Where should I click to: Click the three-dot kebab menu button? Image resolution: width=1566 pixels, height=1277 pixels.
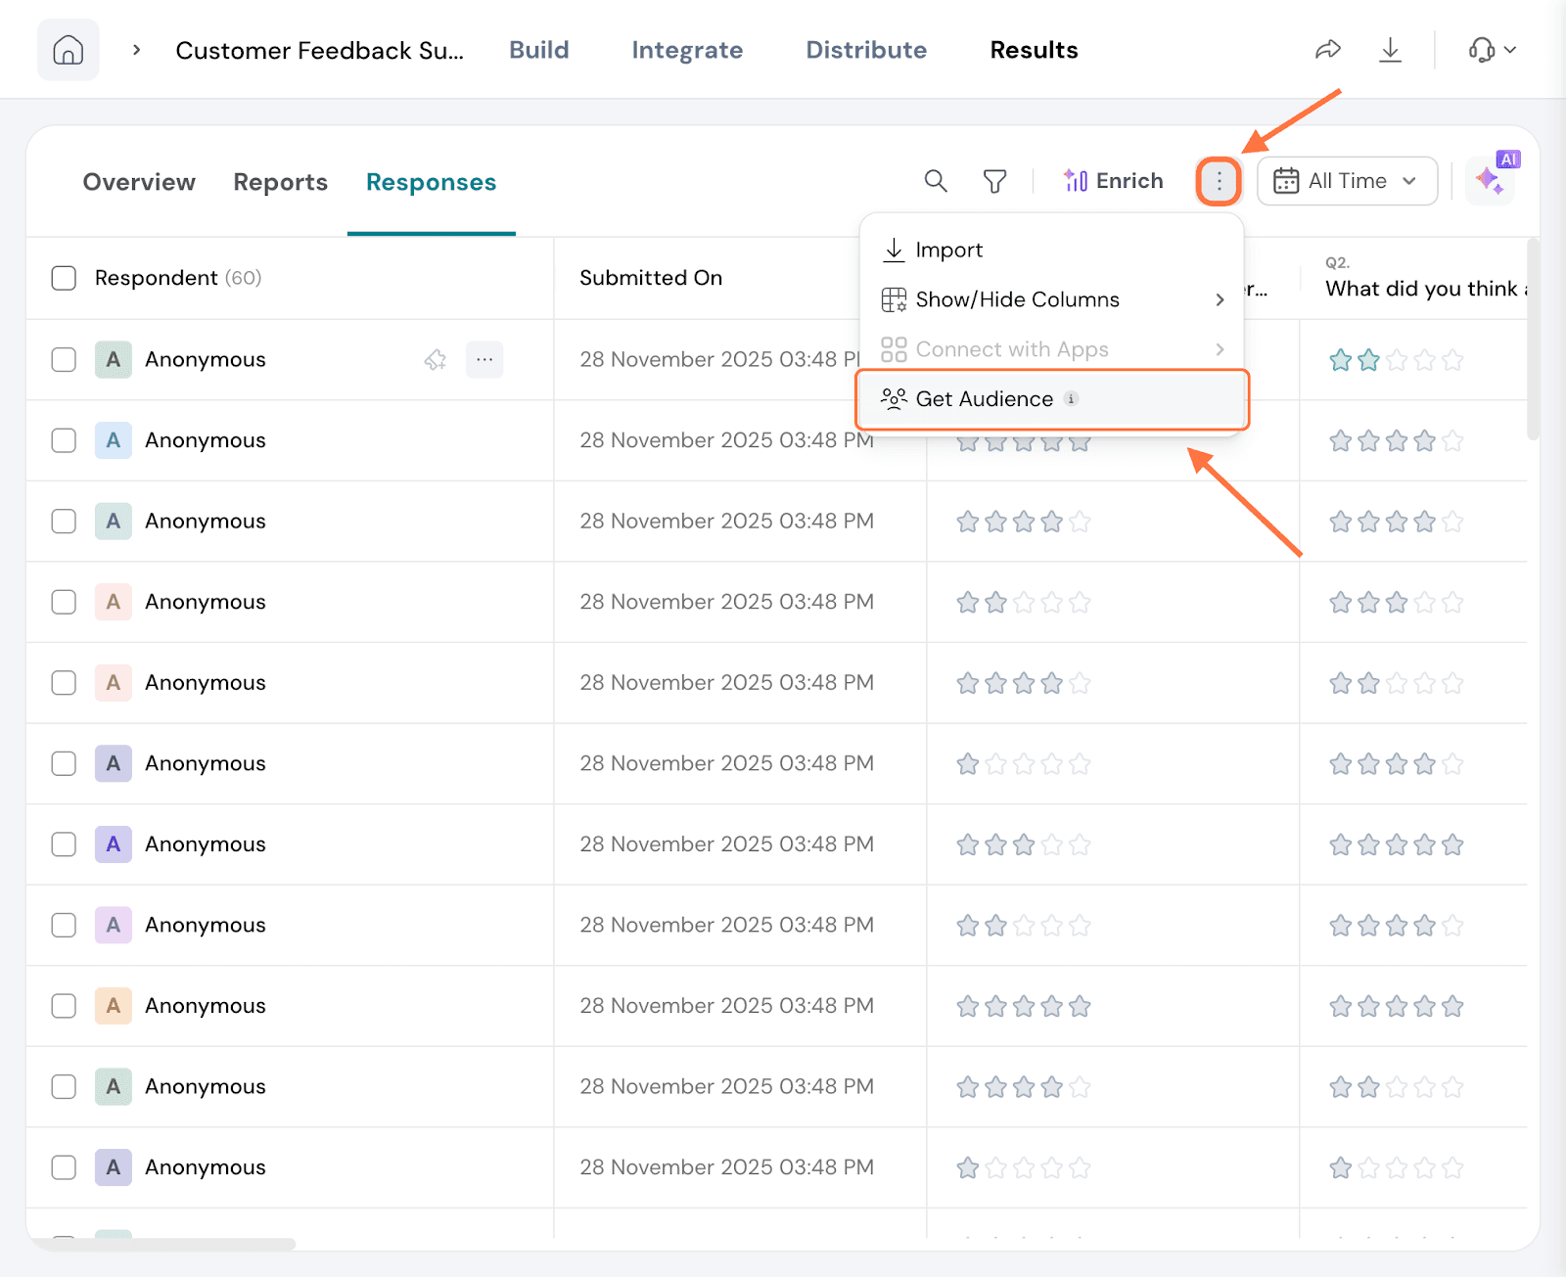(x=1219, y=181)
